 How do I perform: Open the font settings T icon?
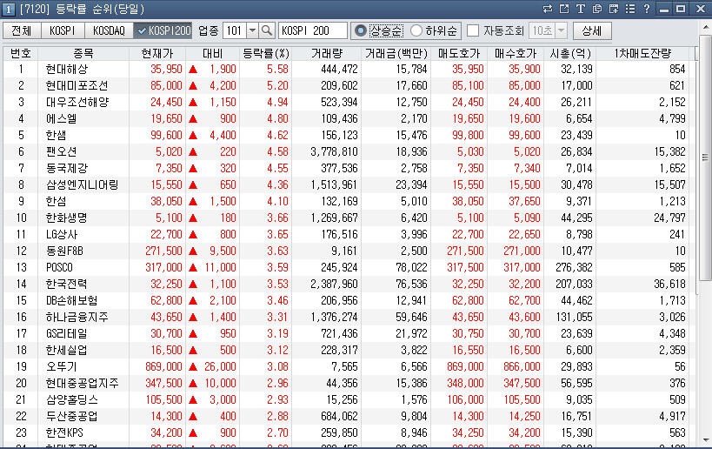point(580,9)
